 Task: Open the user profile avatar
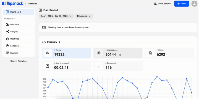point(194,4)
